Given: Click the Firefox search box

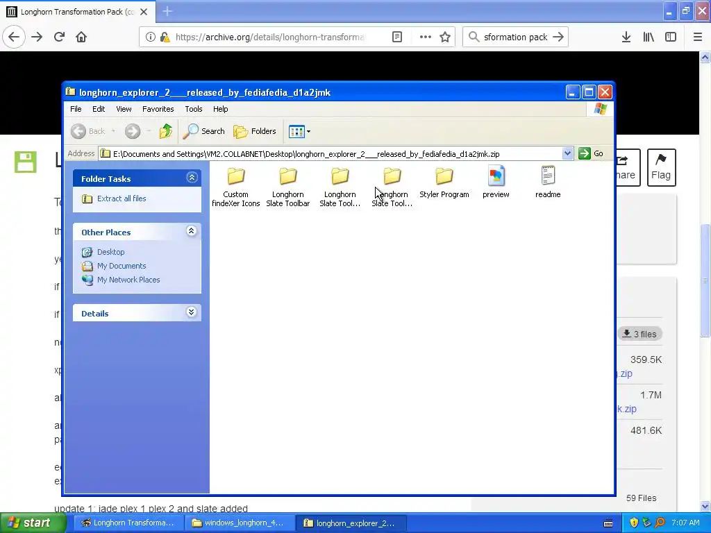Looking at the screenshot, I should [x=516, y=37].
